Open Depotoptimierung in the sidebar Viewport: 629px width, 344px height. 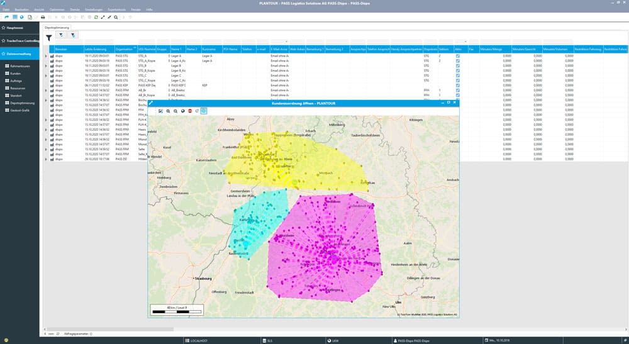click(x=22, y=103)
